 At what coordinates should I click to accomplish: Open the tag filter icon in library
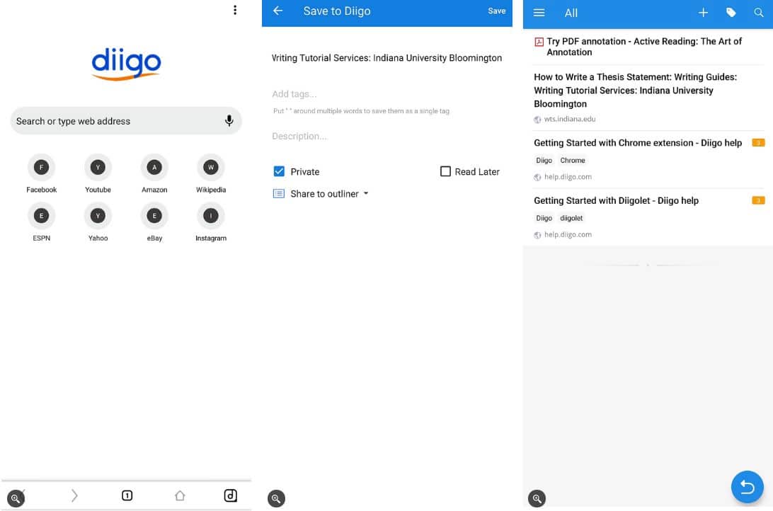pyautogui.click(x=731, y=13)
